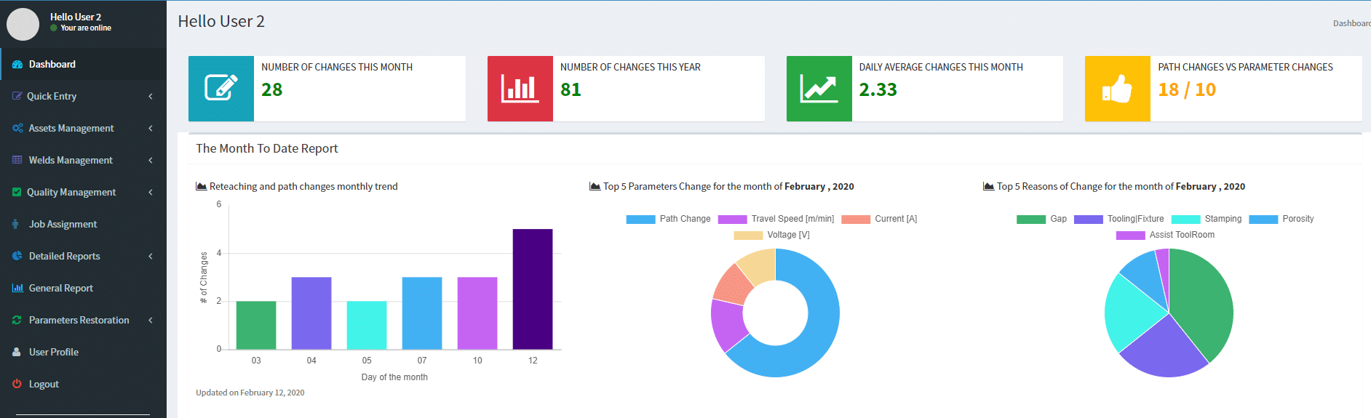Toggle Voltage [V] legend entry

tap(771, 235)
